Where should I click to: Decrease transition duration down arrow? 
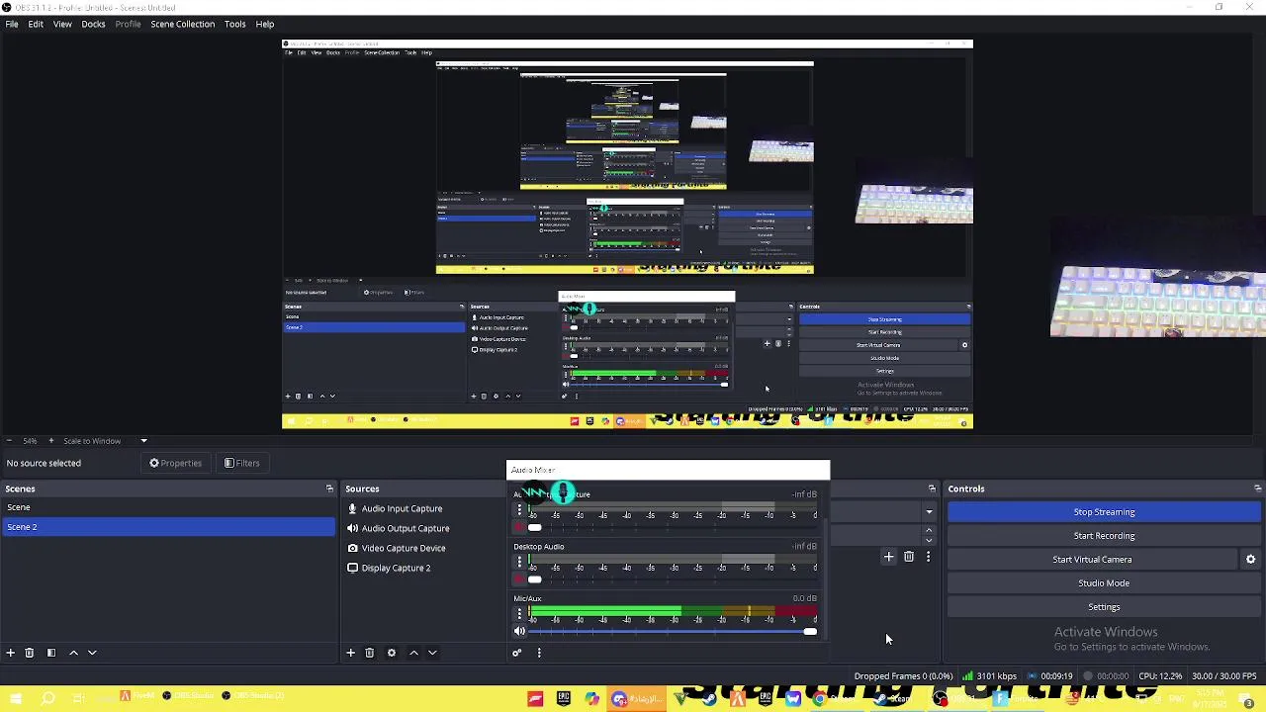(928, 541)
